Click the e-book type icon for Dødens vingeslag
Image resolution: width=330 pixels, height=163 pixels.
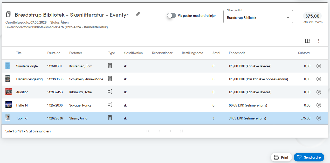coord(110,79)
